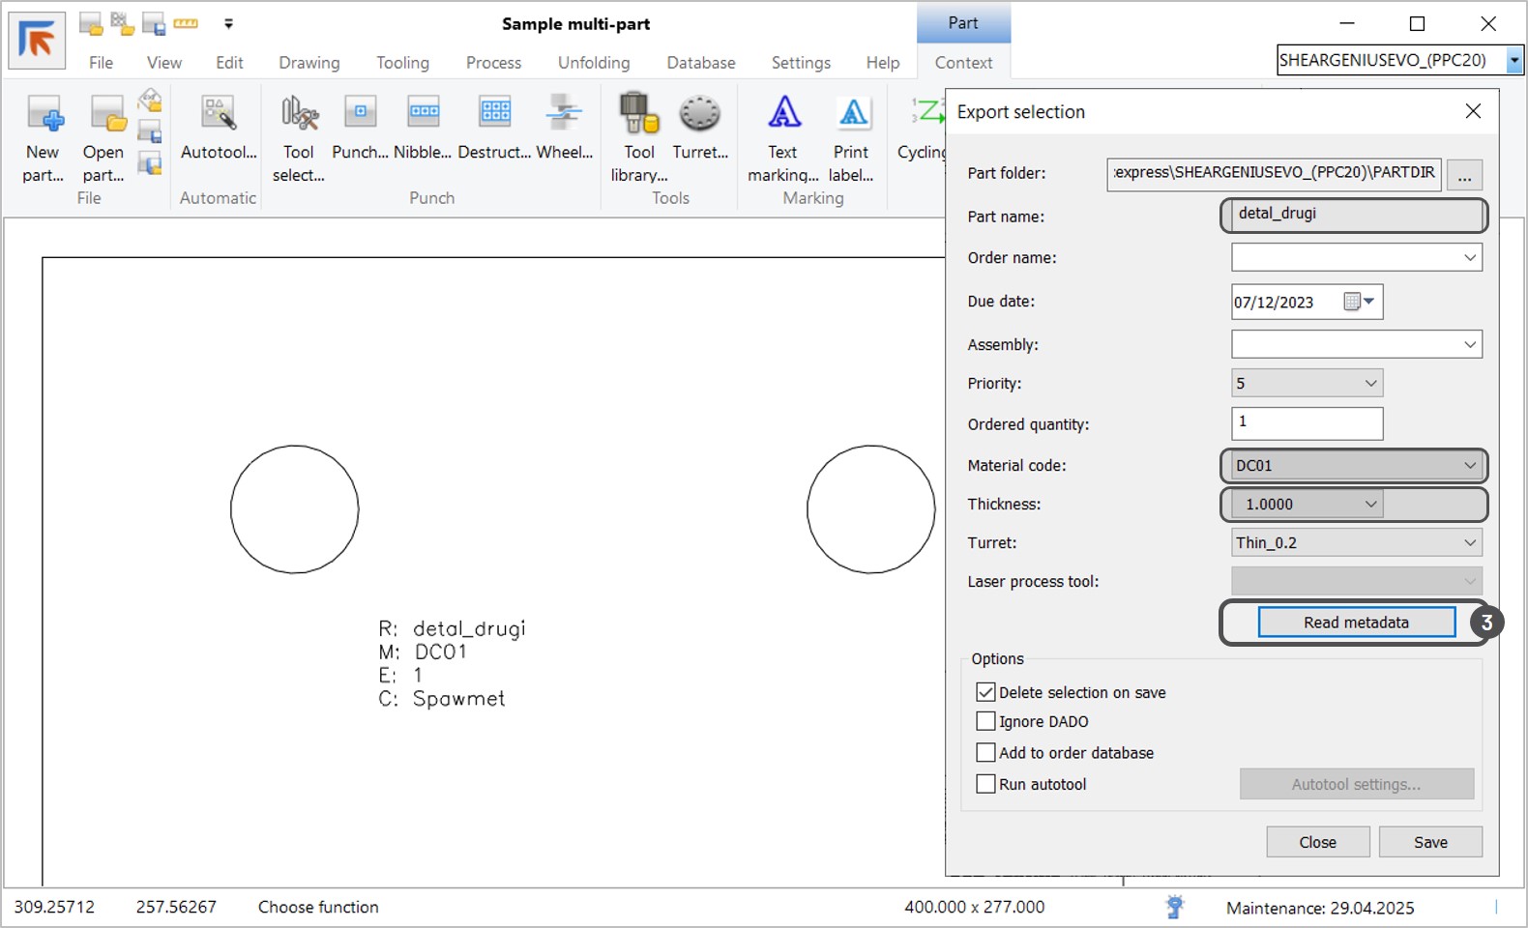Check the Run autotool option
This screenshot has height=928, width=1528.
pyautogui.click(x=985, y=784)
